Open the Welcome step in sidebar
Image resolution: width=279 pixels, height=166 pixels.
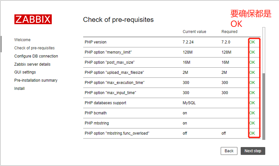tap(22, 40)
